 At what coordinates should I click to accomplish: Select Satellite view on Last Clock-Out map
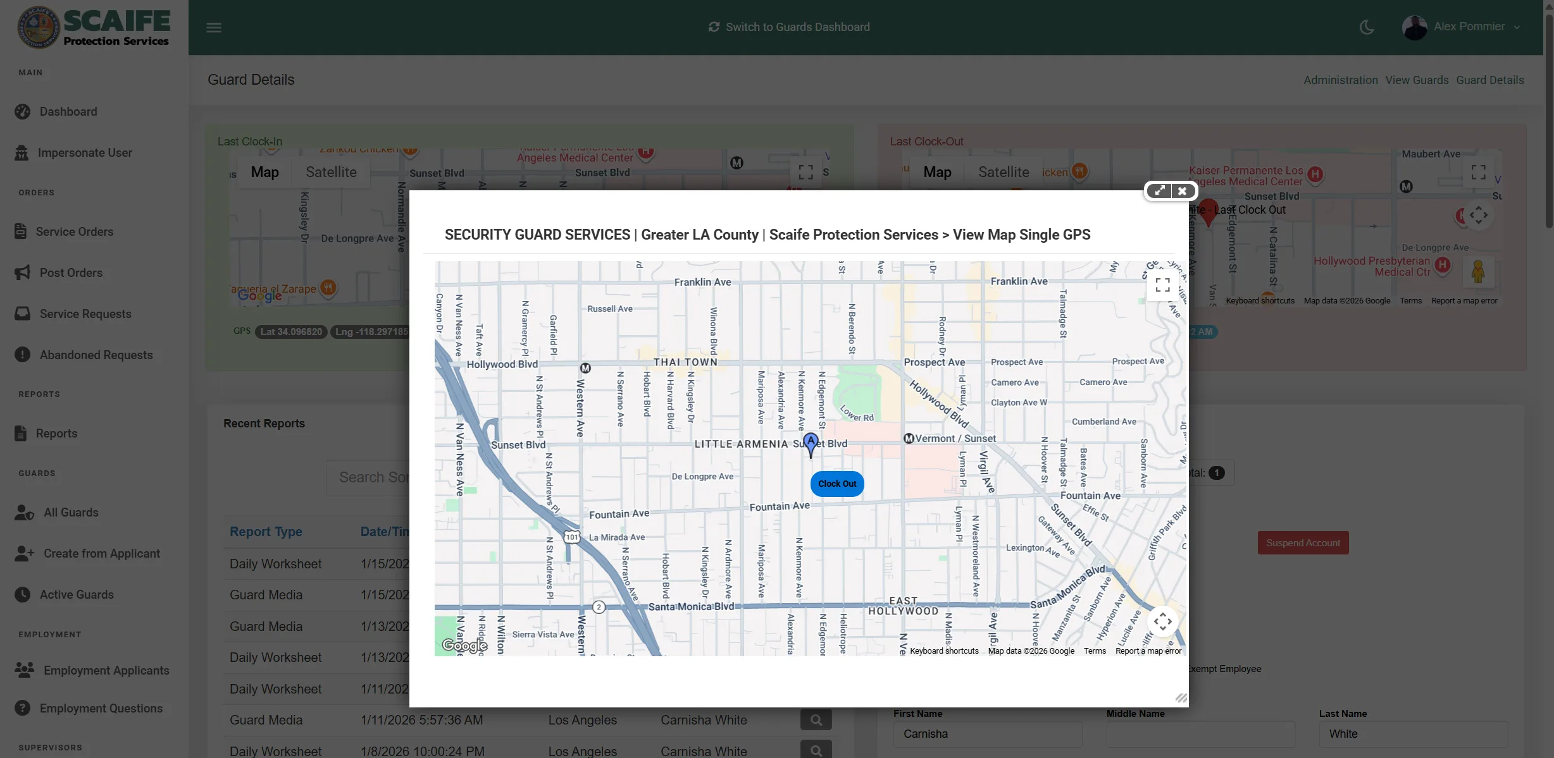tap(1004, 173)
